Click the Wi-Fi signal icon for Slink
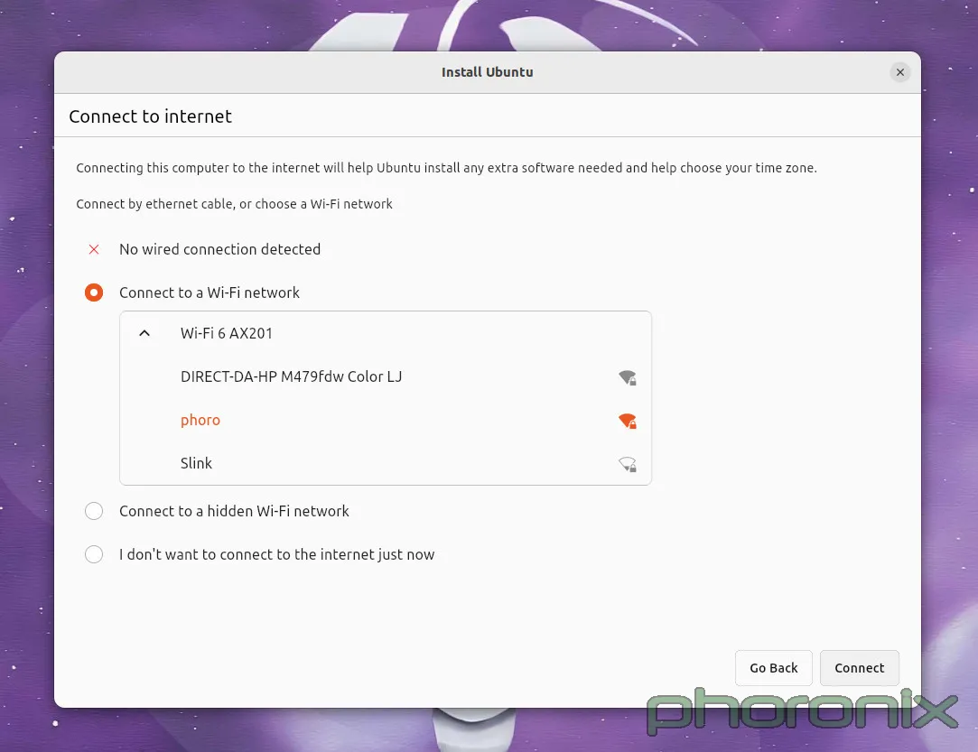This screenshot has width=978, height=752. (x=628, y=464)
